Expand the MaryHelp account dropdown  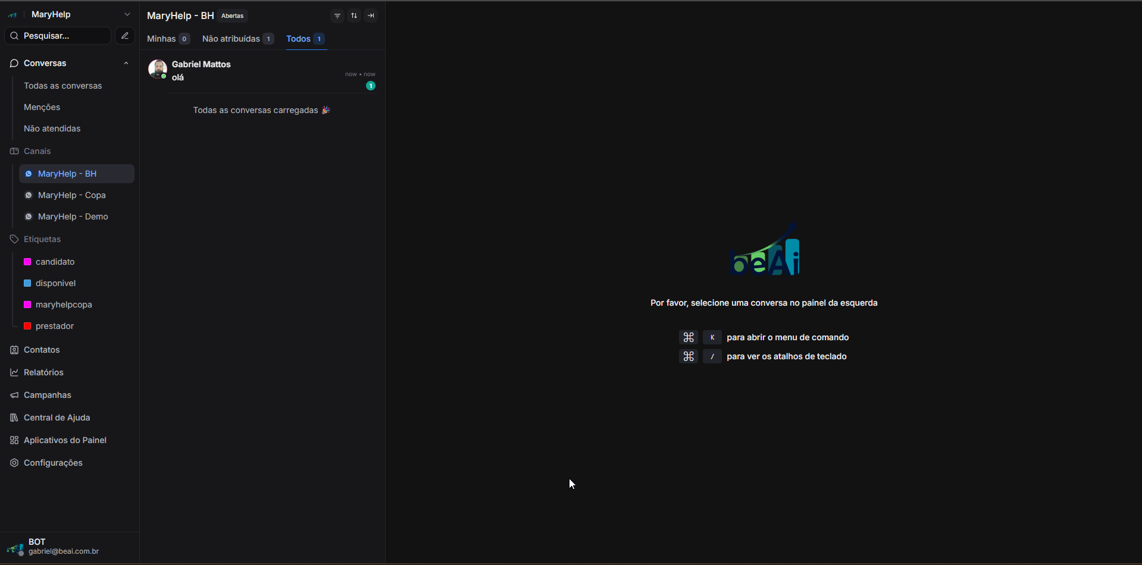pos(127,14)
